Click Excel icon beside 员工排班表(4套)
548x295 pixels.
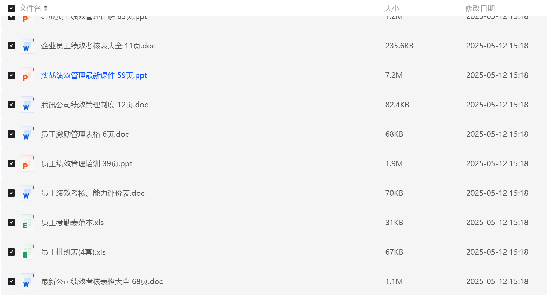click(x=27, y=252)
